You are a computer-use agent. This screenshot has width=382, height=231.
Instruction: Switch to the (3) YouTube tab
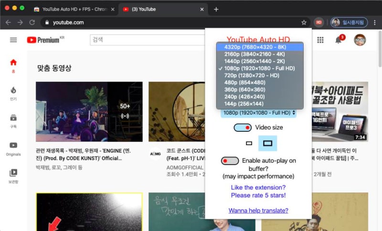(x=163, y=9)
